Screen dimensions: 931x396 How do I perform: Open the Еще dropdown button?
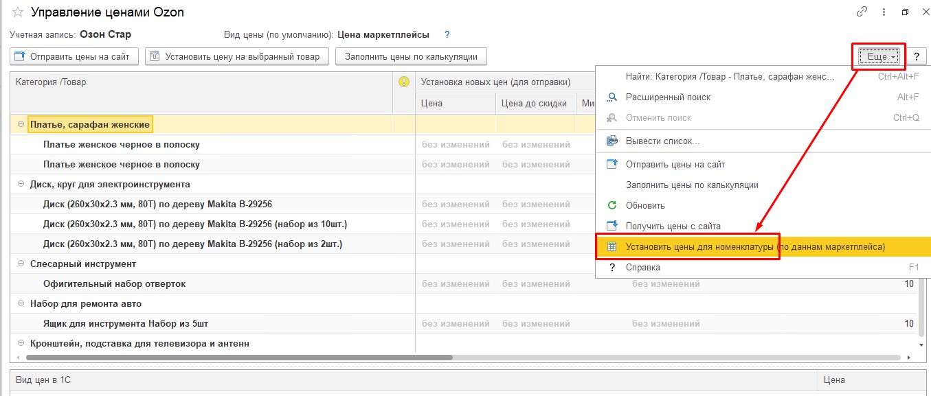point(880,57)
